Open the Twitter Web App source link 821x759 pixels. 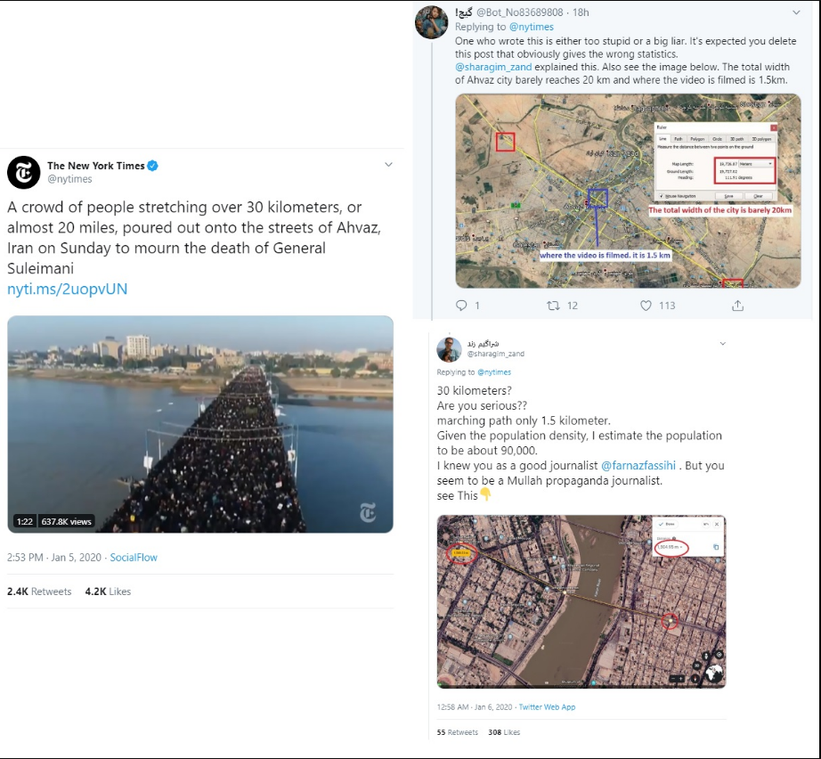(547, 707)
